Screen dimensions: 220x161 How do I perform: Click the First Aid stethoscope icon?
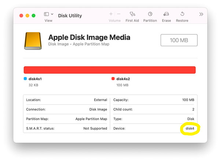(x=132, y=14)
